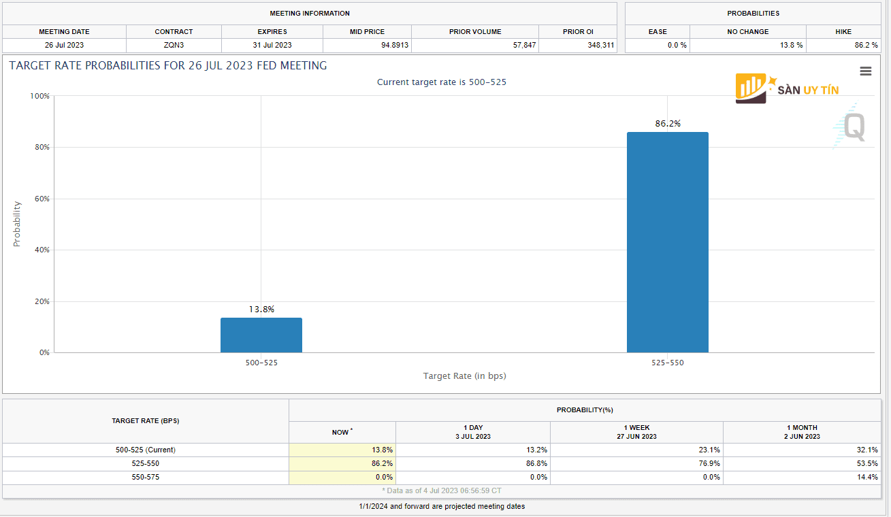Viewport: 891px width, 517px height.
Task: Click the PROBABILITY(%) table header
Action: click(585, 410)
